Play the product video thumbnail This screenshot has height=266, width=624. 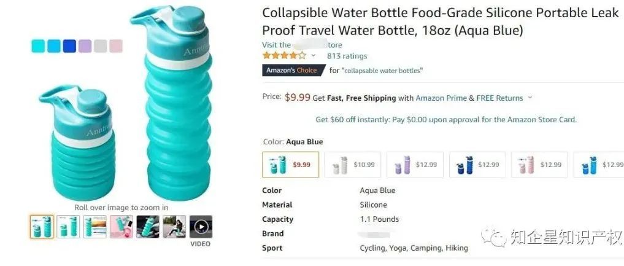click(201, 227)
